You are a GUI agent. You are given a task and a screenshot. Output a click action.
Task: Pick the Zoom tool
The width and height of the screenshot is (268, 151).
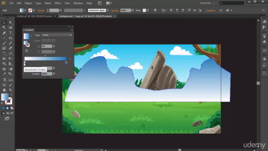(10, 90)
